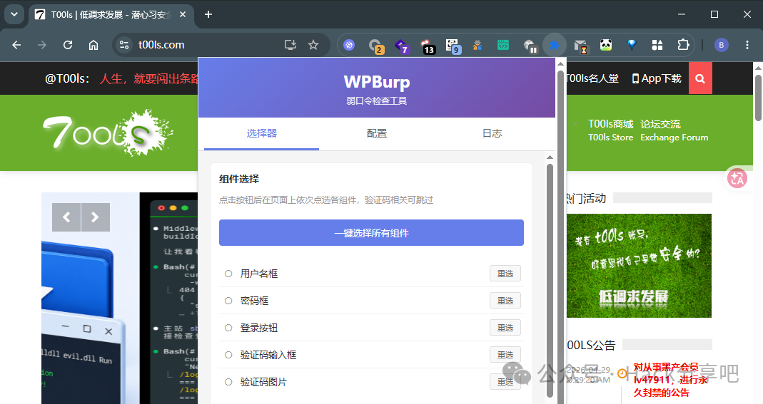This screenshot has width=763, height=404.
Task: Click the blue diamond extension icon
Action: (x=632, y=45)
